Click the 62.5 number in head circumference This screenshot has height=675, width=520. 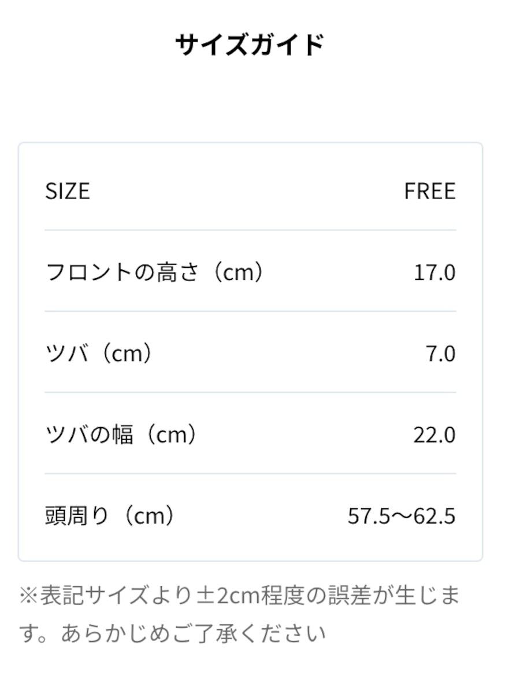coord(434,516)
